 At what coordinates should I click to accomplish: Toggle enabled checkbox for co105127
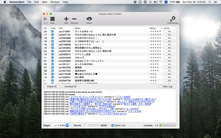52,64
